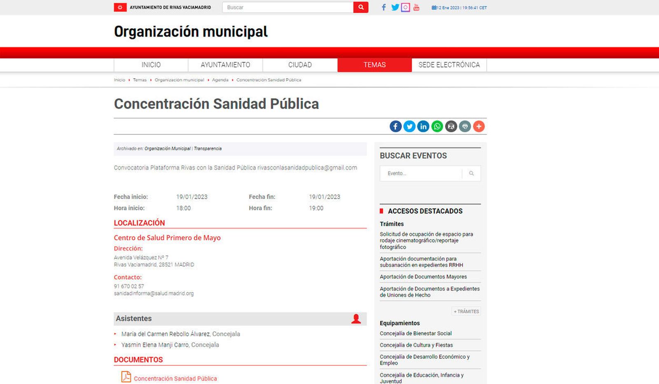Open the header Instagram icon
Screen dimensions: 659x384
pos(406,7)
